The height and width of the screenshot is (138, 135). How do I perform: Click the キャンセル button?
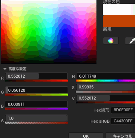point(120,136)
